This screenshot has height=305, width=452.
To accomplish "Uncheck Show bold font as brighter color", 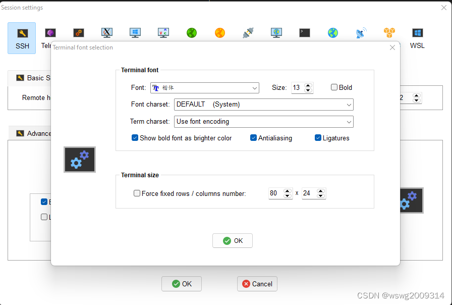I will [135, 137].
